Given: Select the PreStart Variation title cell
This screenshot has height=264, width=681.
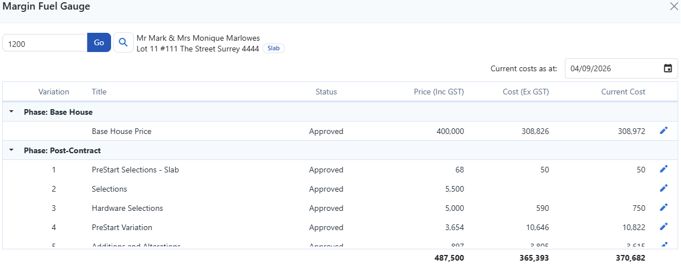Looking at the screenshot, I should 122,227.
